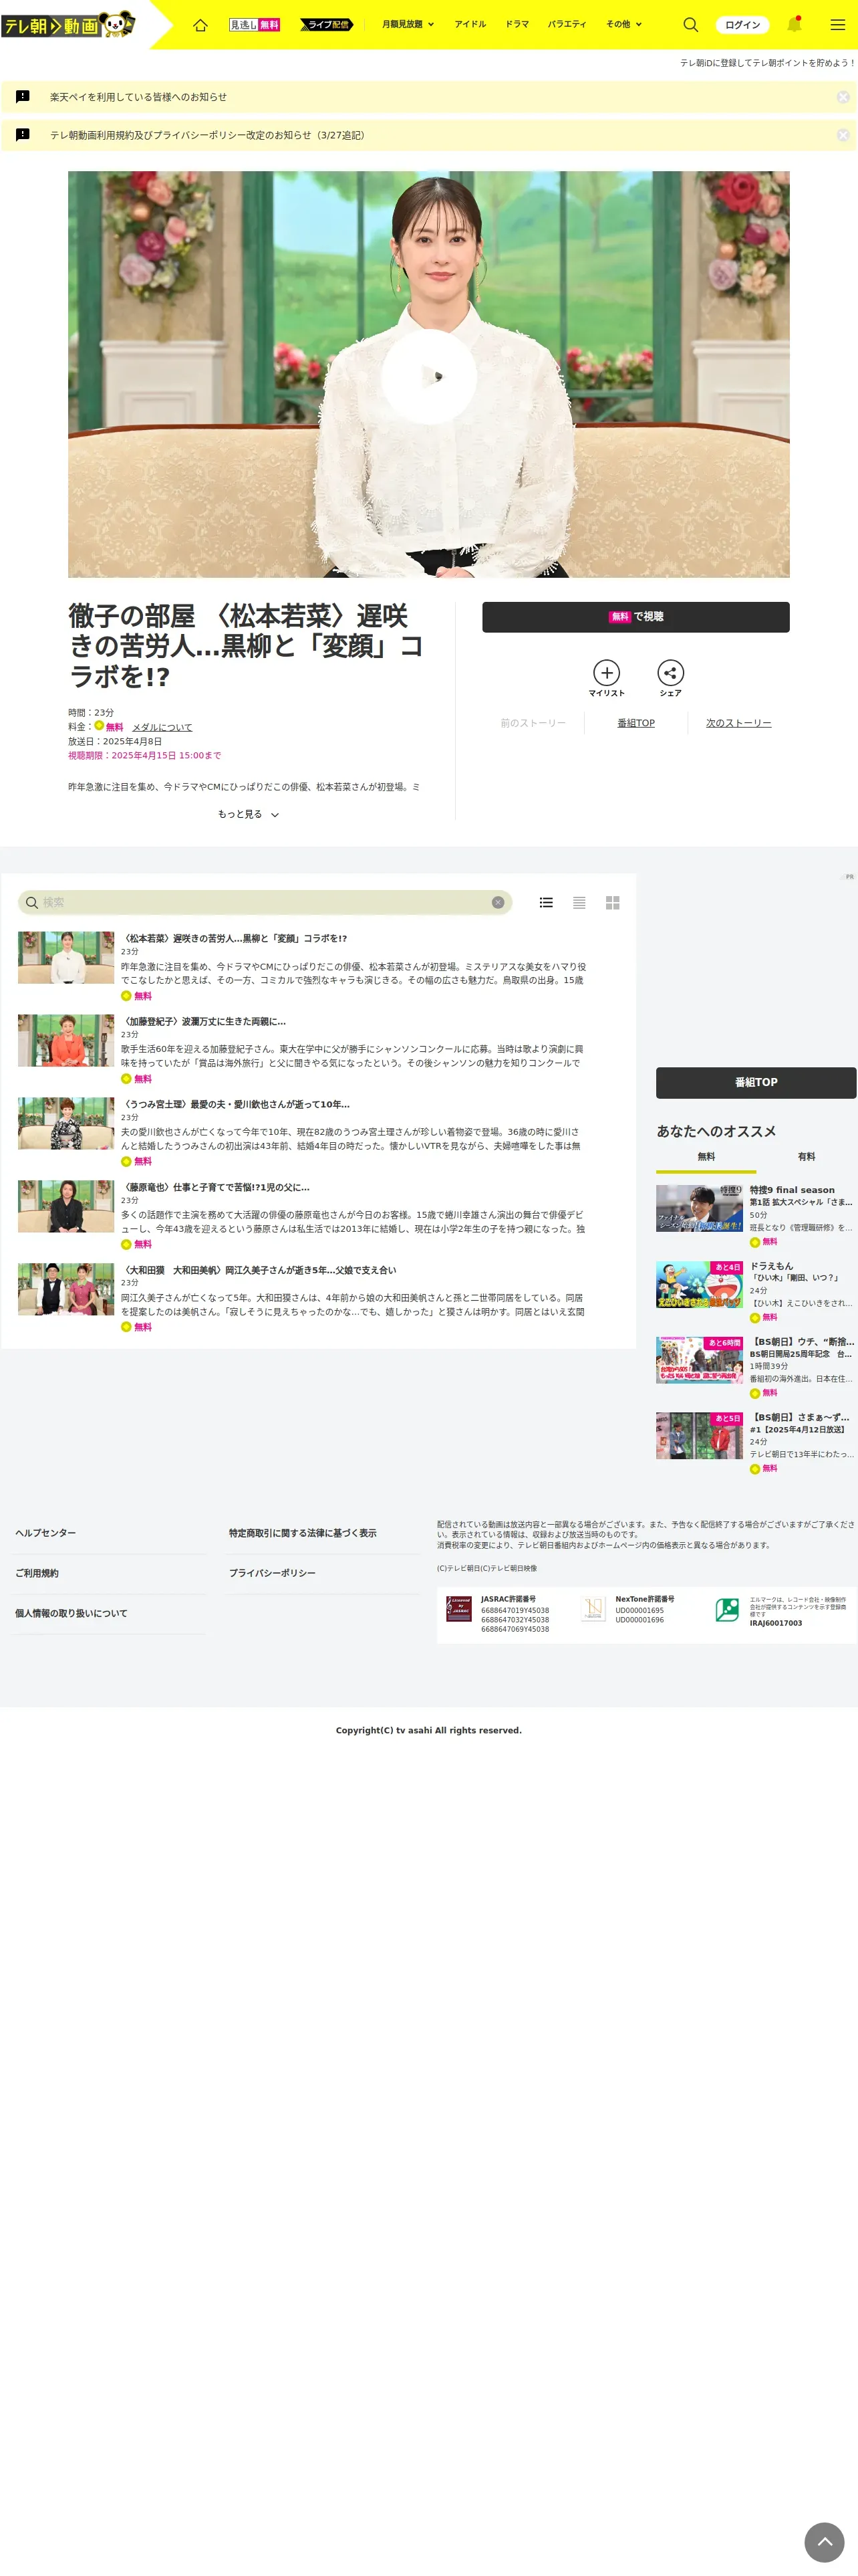Open 松本若菜 episode thumbnail in list
The image size is (858, 2576).
66,958
